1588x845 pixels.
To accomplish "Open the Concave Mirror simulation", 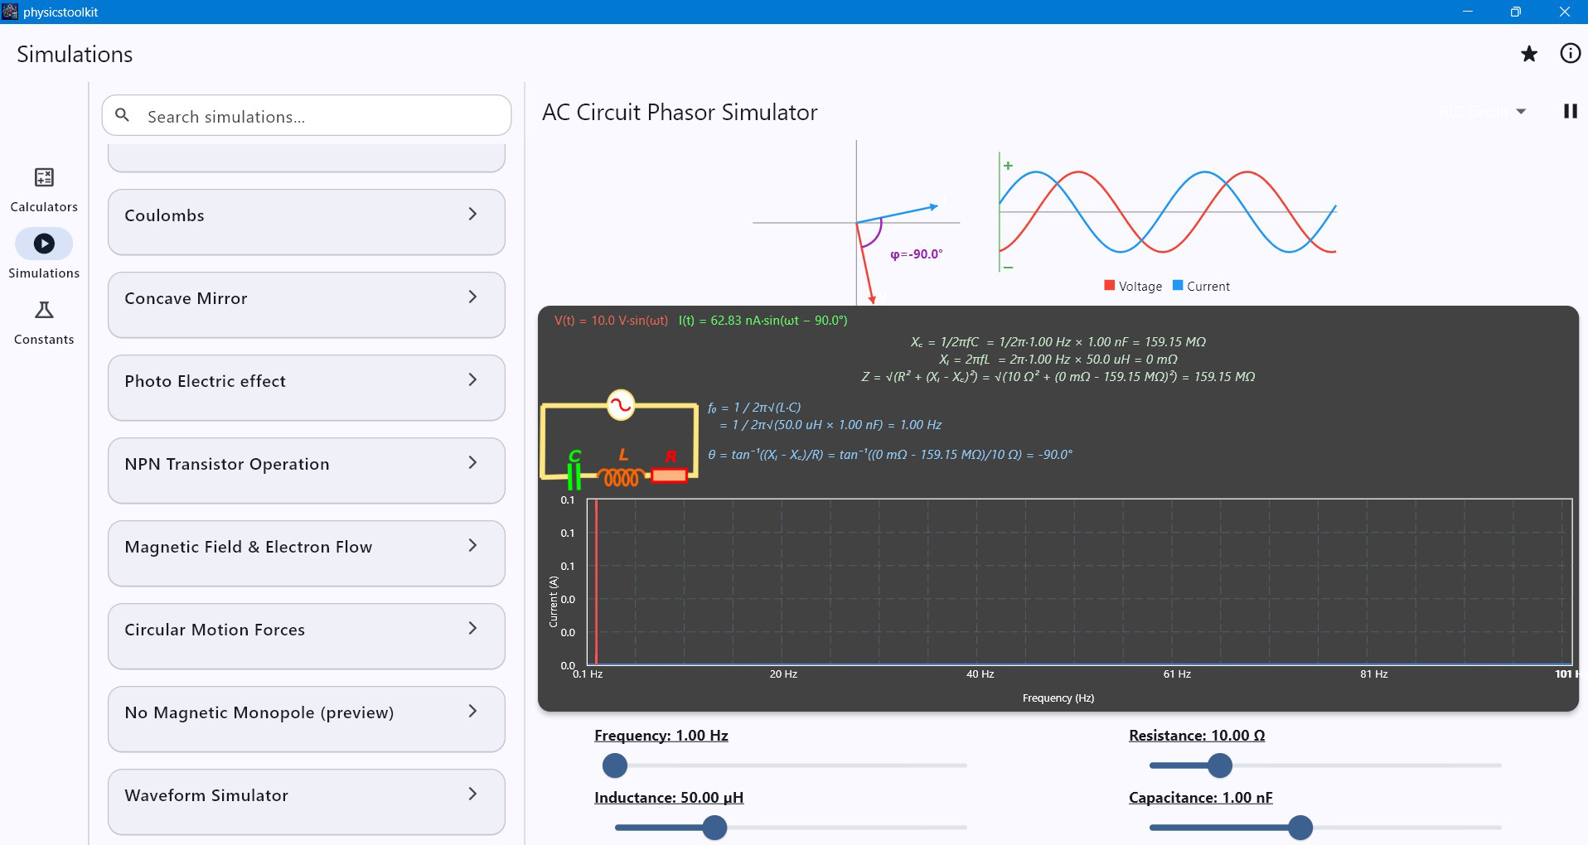I will (x=307, y=305).
